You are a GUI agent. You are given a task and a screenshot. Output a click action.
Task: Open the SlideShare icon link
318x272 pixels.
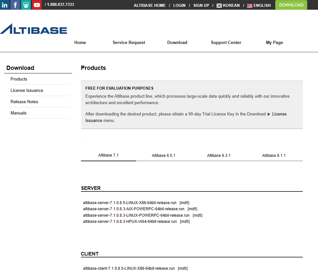26,5
